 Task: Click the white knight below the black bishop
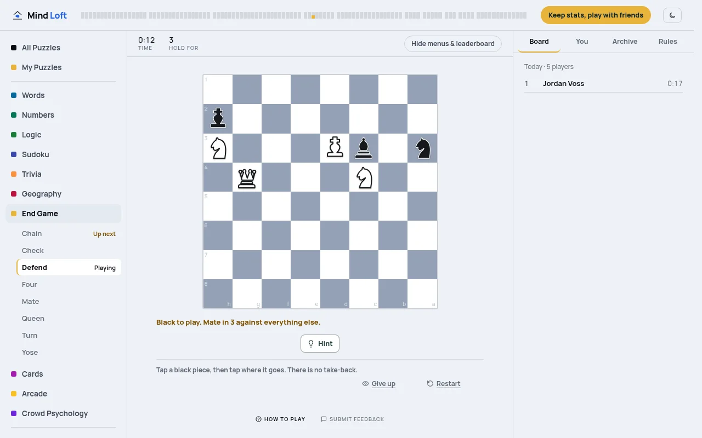coord(364,177)
